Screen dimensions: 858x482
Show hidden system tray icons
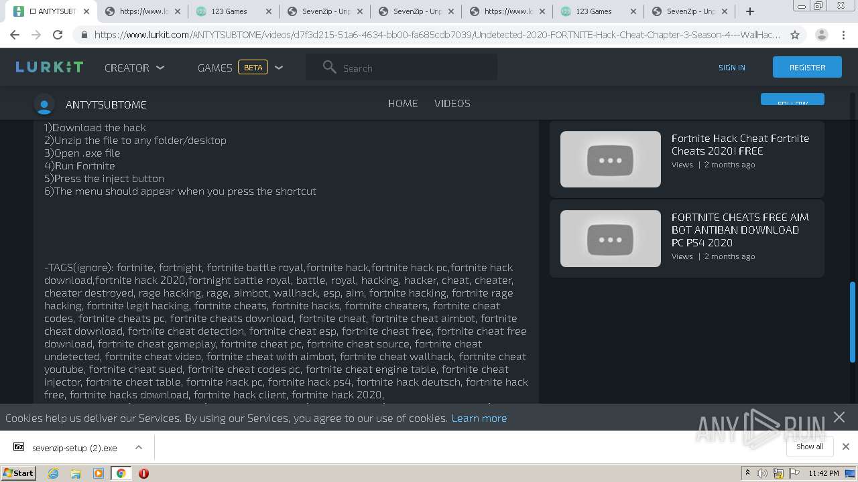click(x=747, y=473)
